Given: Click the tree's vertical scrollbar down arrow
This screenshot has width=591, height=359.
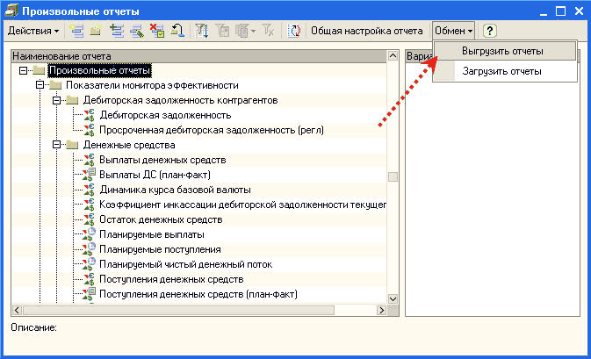Looking at the screenshot, I should (393, 297).
